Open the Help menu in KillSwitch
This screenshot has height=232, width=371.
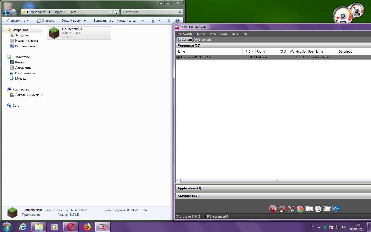[244, 34]
